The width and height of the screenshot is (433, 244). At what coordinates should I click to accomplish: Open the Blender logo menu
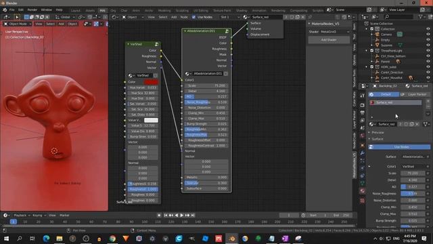(5, 9)
